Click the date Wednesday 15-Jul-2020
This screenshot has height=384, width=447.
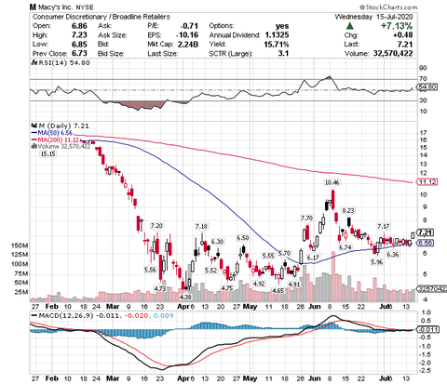(373, 17)
